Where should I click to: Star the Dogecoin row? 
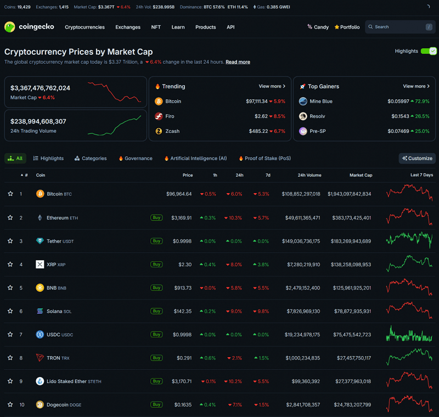(x=9, y=404)
